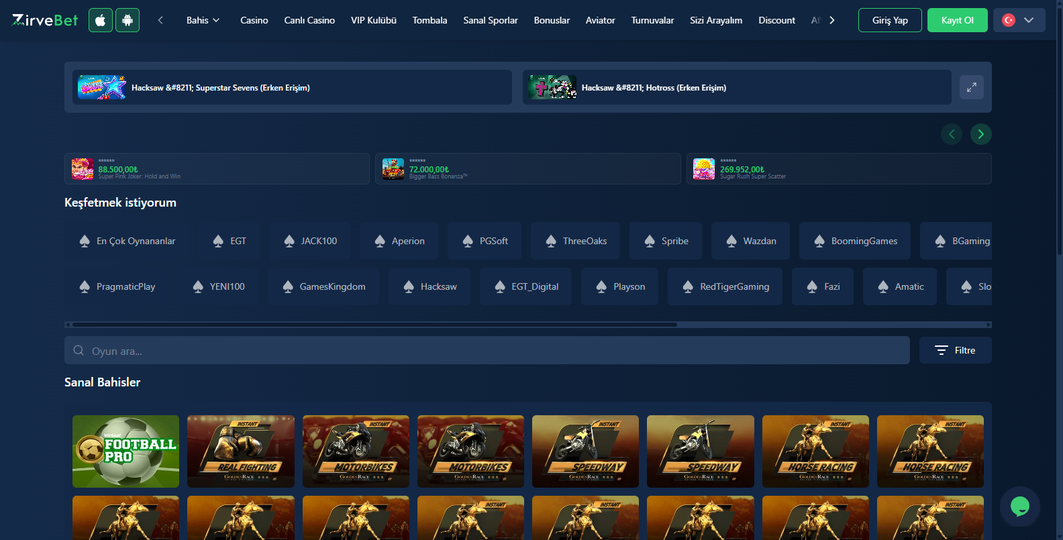Go to Canlı Casino

point(309,20)
